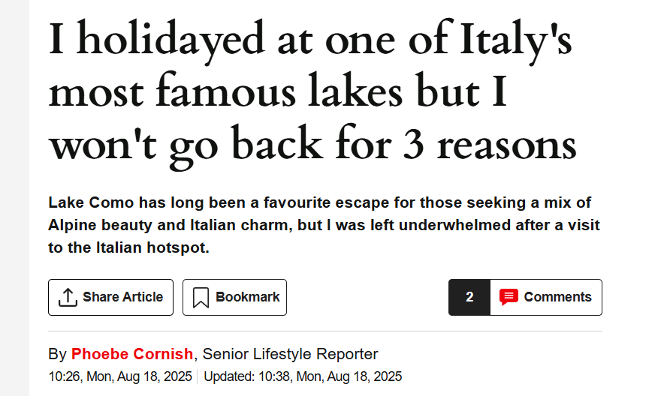This screenshot has width=664, height=396.
Task: Click the 10:26 published timestamp
Action: [120, 376]
